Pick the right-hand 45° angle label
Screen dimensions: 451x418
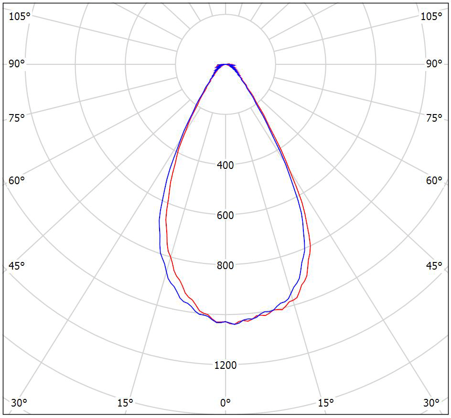pyautogui.click(x=434, y=266)
